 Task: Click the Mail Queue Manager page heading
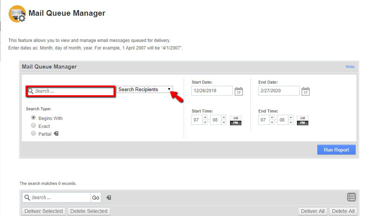pyautogui.click(x=67, y=13)
